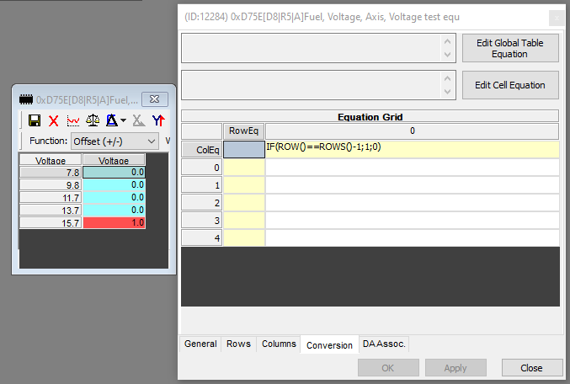This screenshot has height=384, width=570.
Task: Open dropdown arrow beside blue triangle tool
Action: tap(123, 121)
